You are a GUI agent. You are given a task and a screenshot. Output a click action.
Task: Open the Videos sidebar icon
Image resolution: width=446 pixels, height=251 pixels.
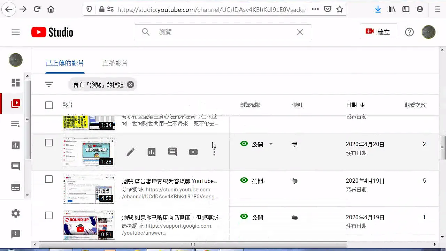click(x=16, y=104)
